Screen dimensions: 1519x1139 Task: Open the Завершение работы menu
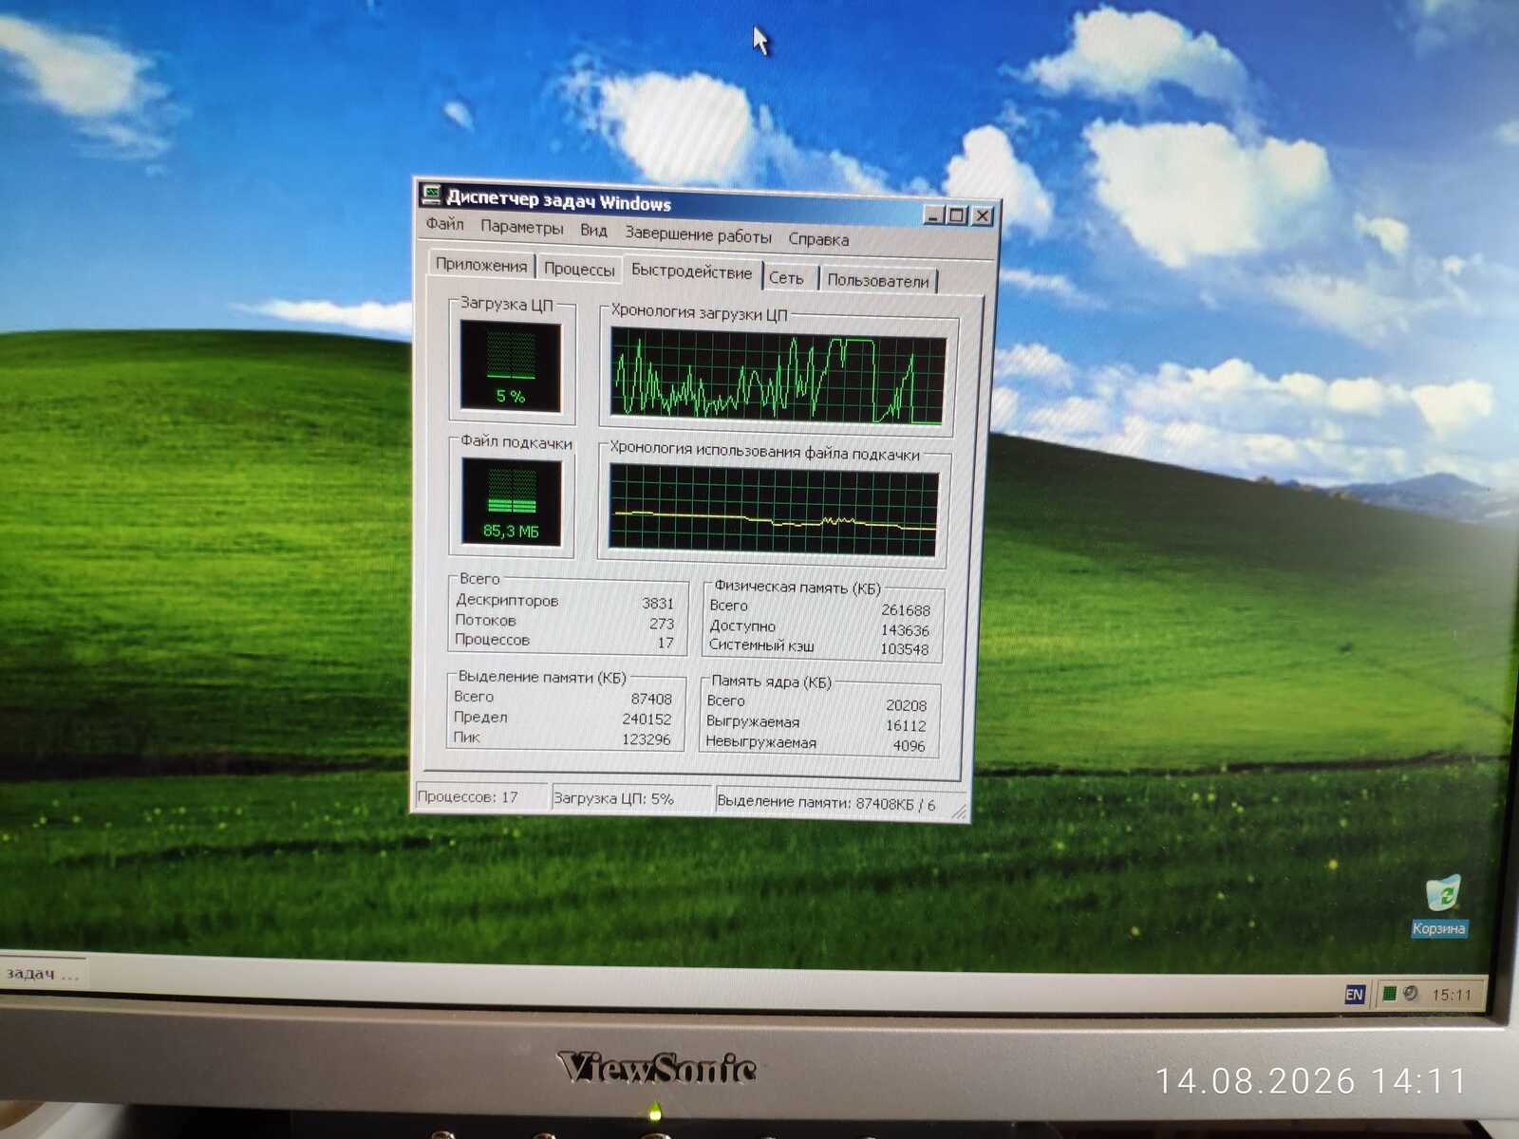click(x=698, y=235)
